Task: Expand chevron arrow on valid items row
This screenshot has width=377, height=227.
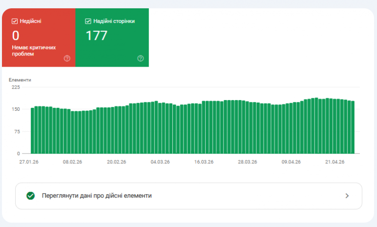Action: click(x=347, y=196)
